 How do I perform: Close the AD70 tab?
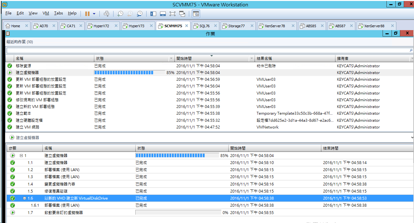pos(54,26)
